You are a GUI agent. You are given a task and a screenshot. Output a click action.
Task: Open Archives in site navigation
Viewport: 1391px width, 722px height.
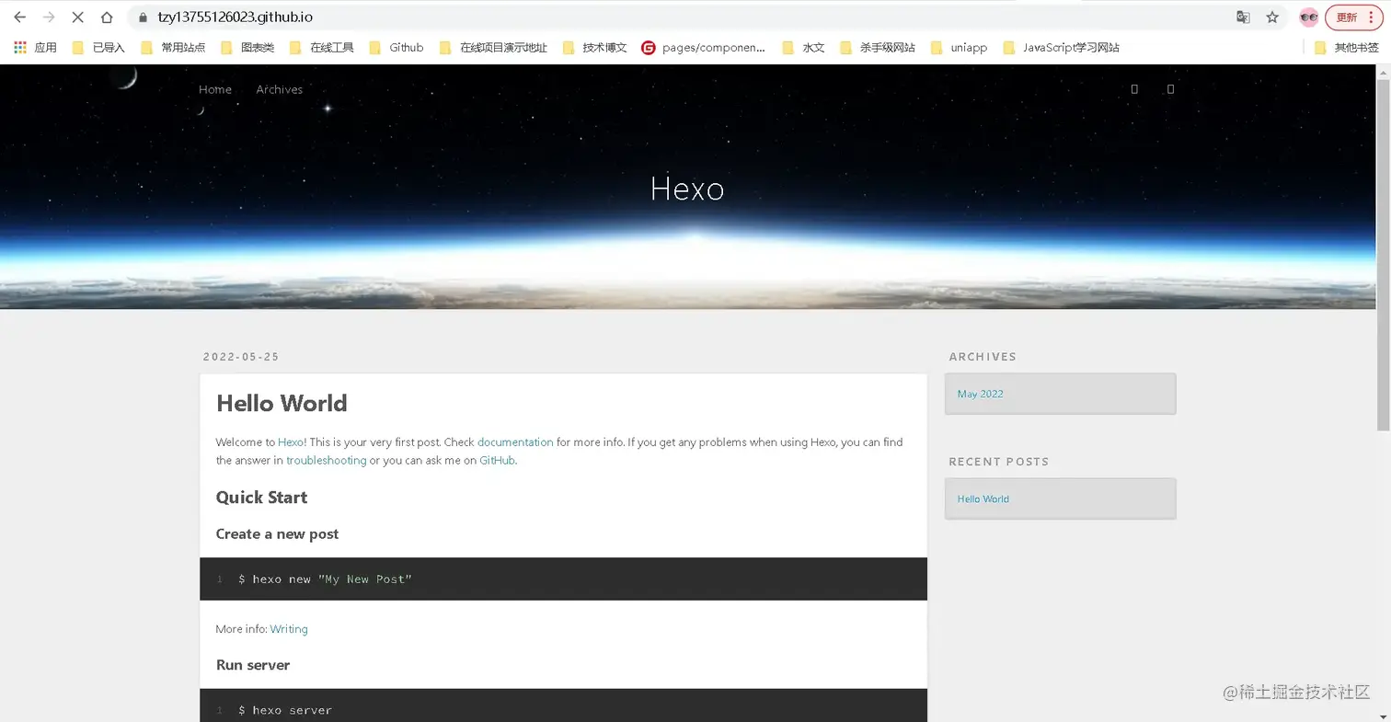pos(280,89)
